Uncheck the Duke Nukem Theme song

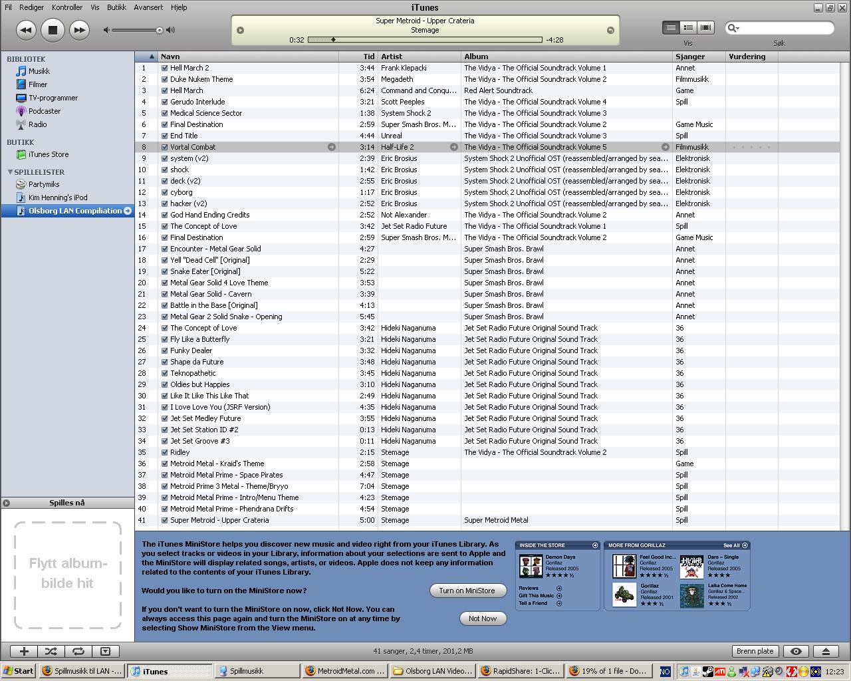point(164,79)
